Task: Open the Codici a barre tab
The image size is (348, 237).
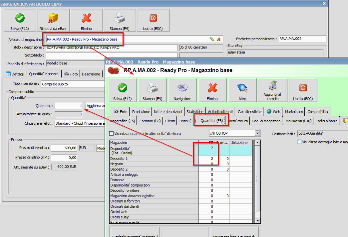Action: tap(326, 121)
